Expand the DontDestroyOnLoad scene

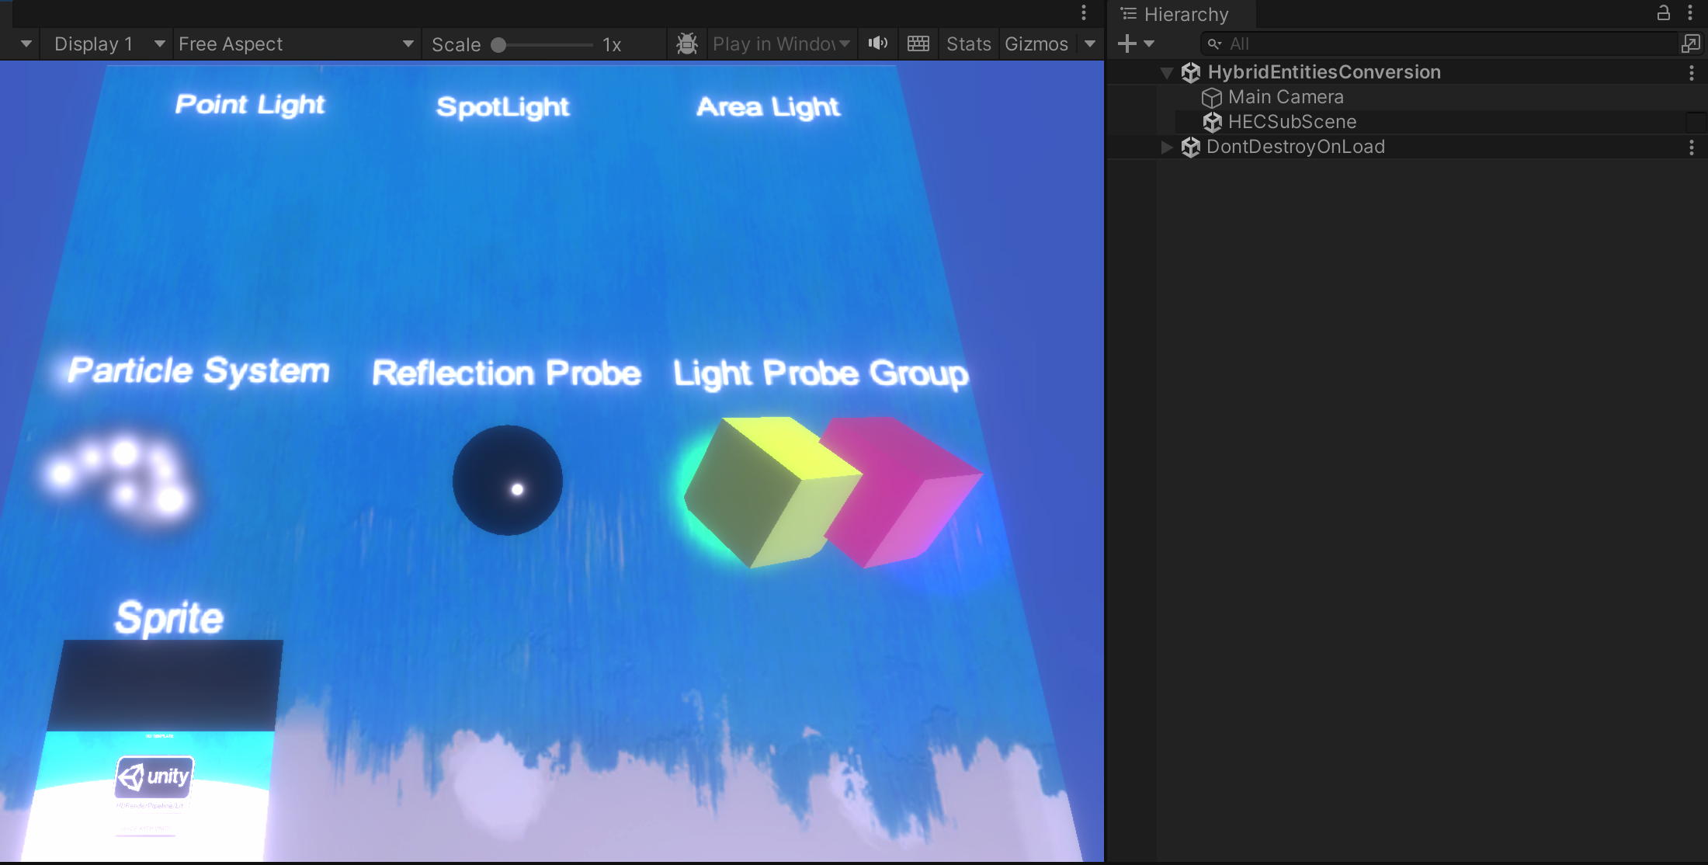[1166, 147]
